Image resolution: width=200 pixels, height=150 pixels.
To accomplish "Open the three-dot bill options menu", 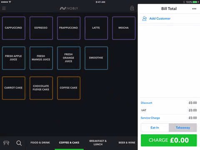I will [x=194, y=9].
